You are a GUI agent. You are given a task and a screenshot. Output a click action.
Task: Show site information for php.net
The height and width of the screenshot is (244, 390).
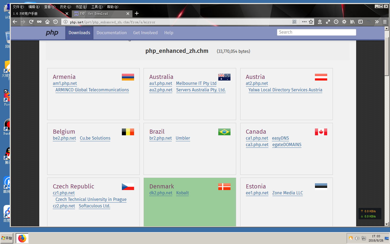click(66, 22)
